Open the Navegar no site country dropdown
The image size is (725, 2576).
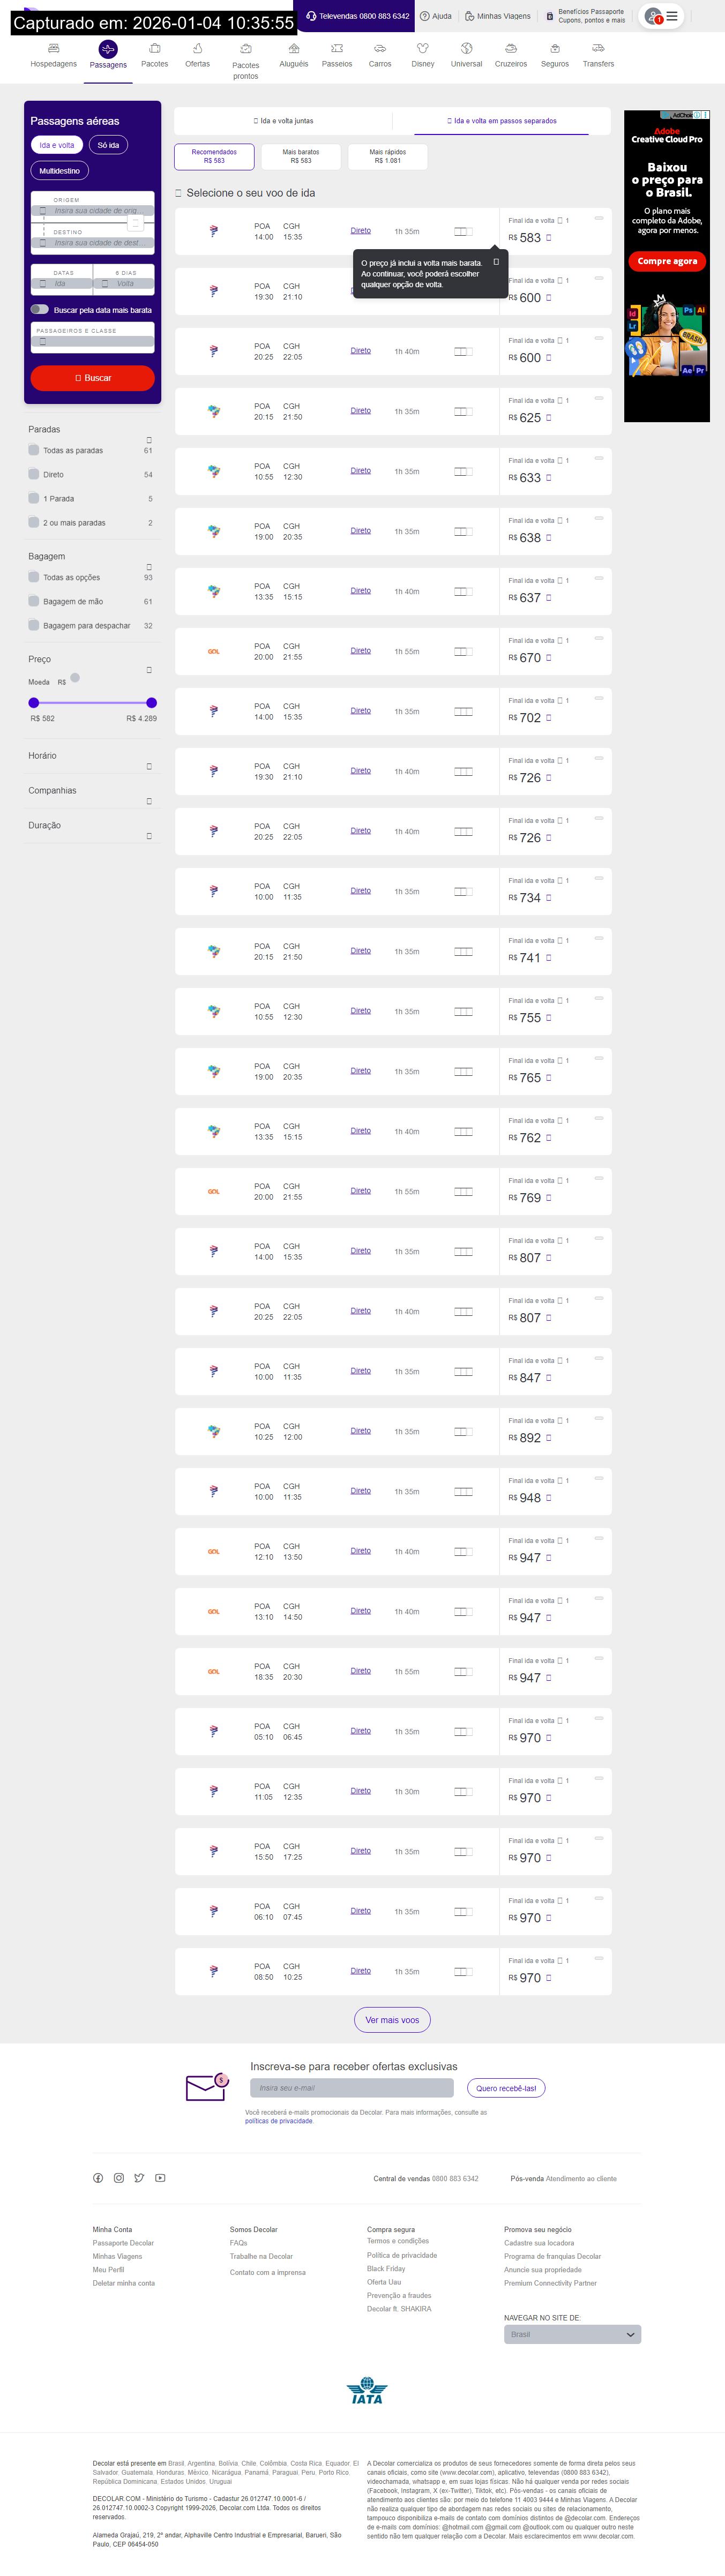(572, 2334)
